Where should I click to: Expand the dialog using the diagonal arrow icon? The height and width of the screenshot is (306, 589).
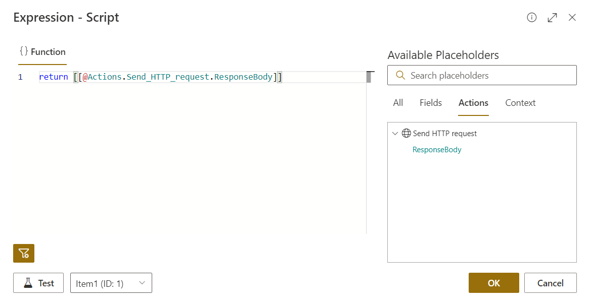pos(552,17)
